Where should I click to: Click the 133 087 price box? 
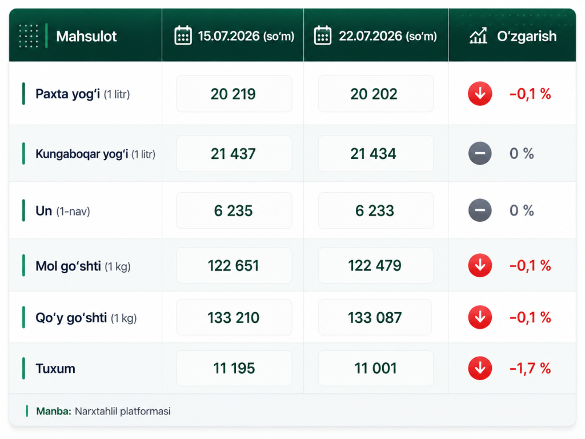coord(375,317)
